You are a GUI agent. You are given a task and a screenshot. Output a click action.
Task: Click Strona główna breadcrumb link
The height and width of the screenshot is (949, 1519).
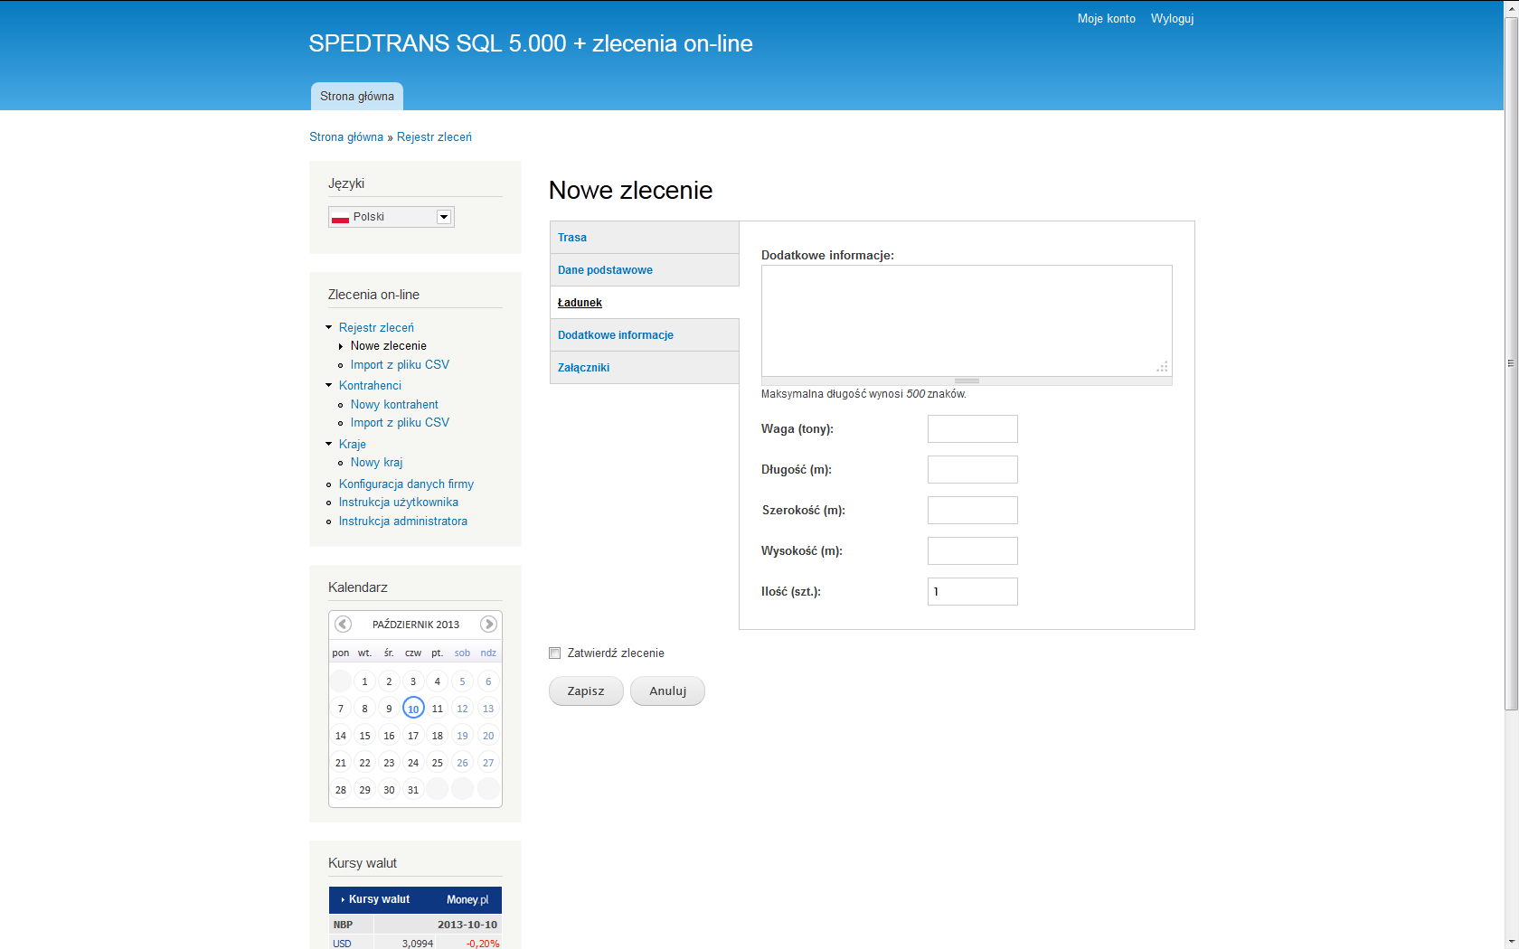pos(346,137)
